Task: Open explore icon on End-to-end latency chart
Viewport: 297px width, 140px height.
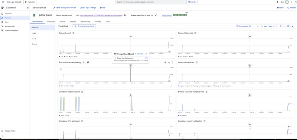Action: pos(169,62)
